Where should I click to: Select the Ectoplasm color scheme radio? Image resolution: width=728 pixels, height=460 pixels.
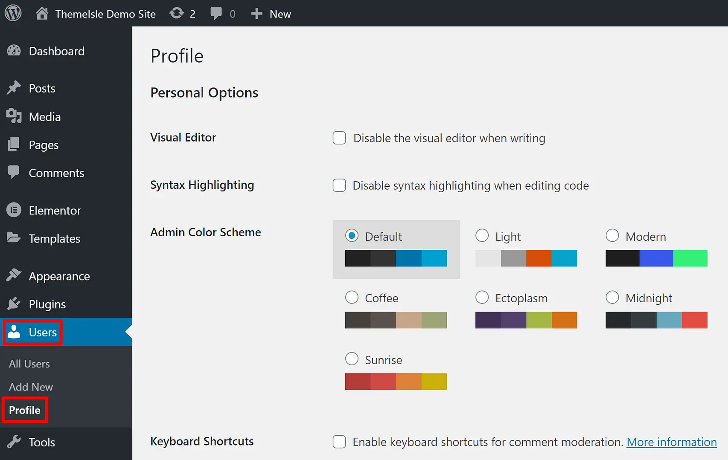[x=482, y=297]
